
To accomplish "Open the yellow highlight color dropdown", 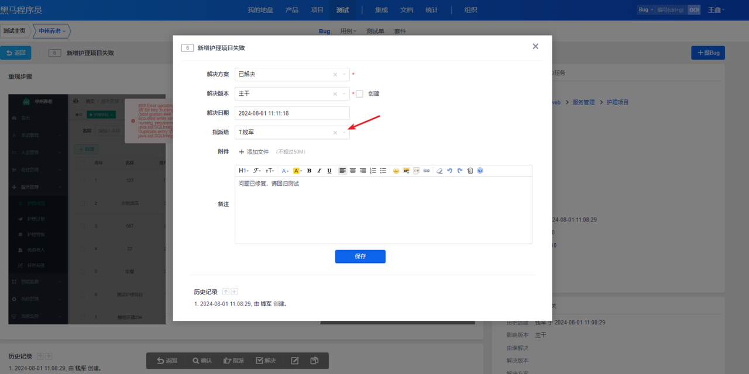I will click(x=297, y=171).
